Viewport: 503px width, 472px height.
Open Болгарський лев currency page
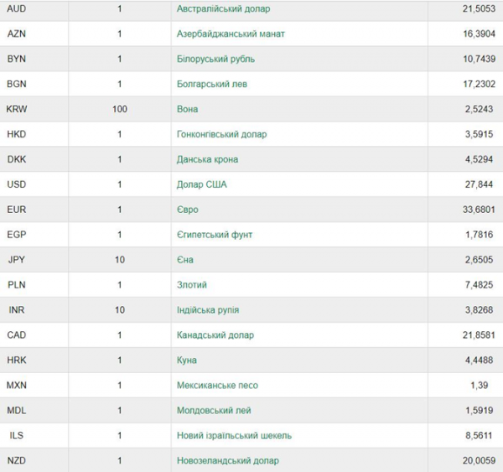click(212, 84)
